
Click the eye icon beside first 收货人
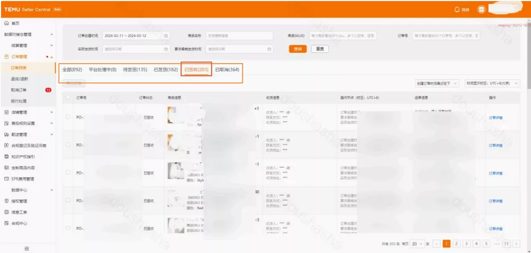coord(289,113)
